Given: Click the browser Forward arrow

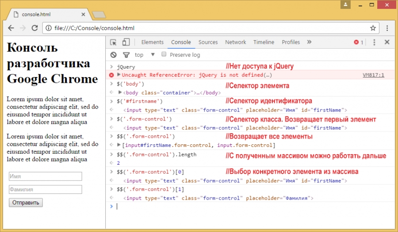Looking at the screenshot, I should tap(23, 28).
